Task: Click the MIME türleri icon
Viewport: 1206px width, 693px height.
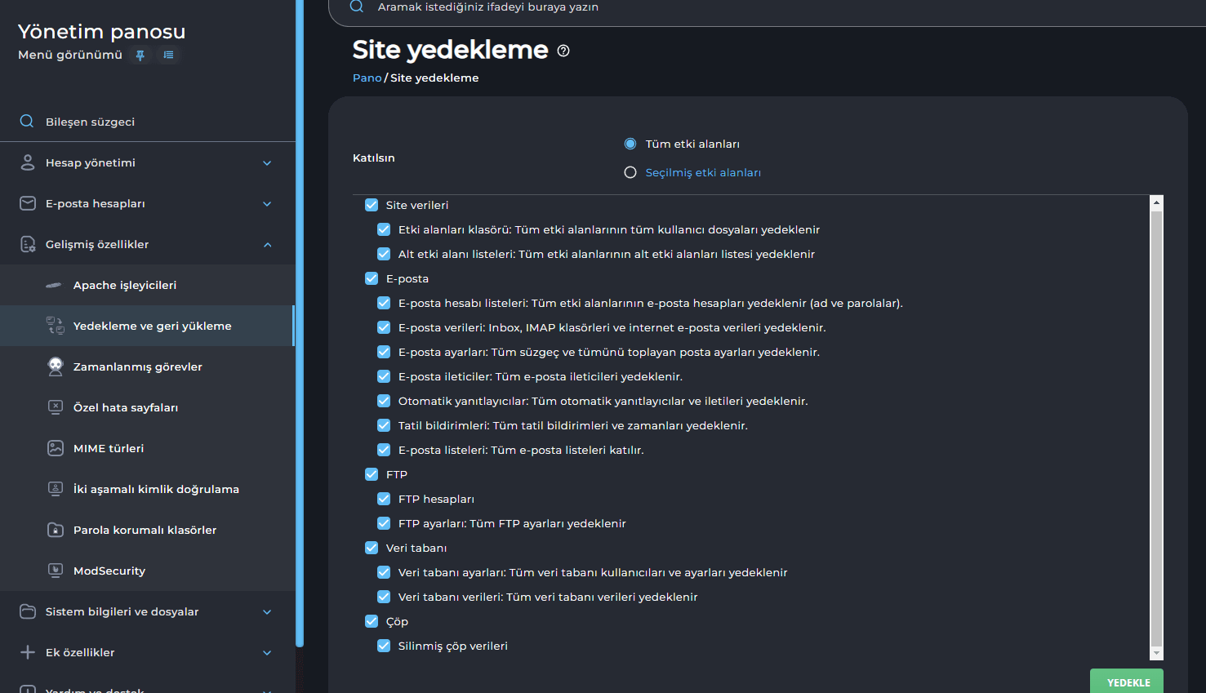Action: point(55,448)
